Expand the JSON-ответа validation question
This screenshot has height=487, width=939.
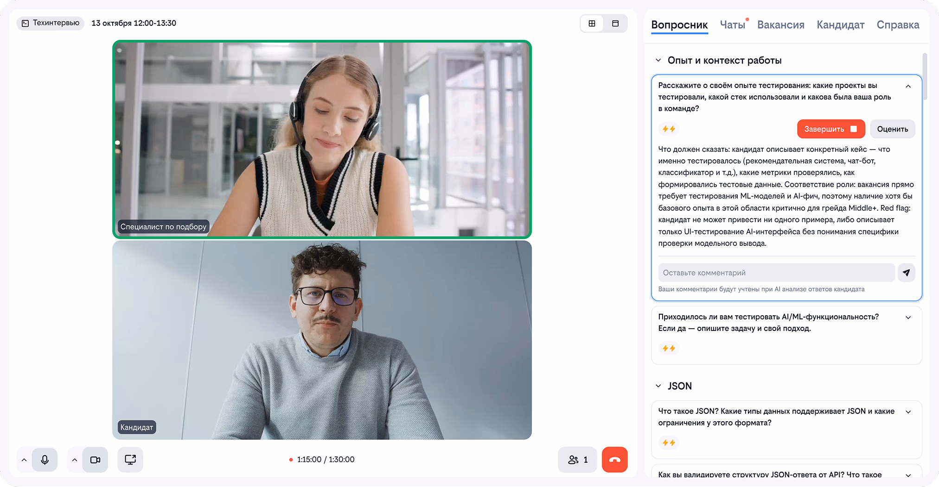pos(908,475)
